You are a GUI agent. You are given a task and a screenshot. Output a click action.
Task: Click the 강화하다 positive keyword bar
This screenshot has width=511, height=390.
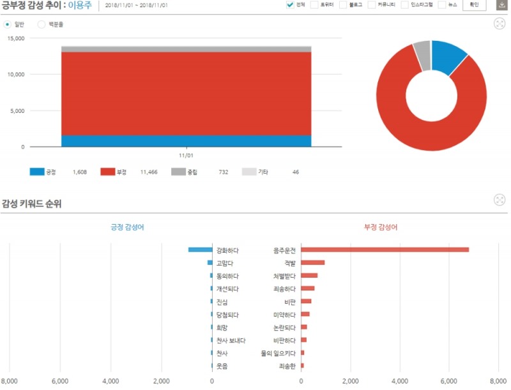tap(199, 250)
